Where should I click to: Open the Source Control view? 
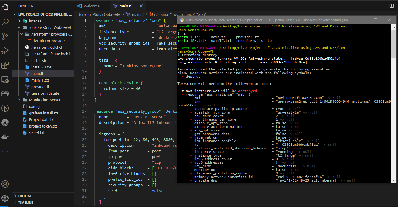[x=5, y=36]
